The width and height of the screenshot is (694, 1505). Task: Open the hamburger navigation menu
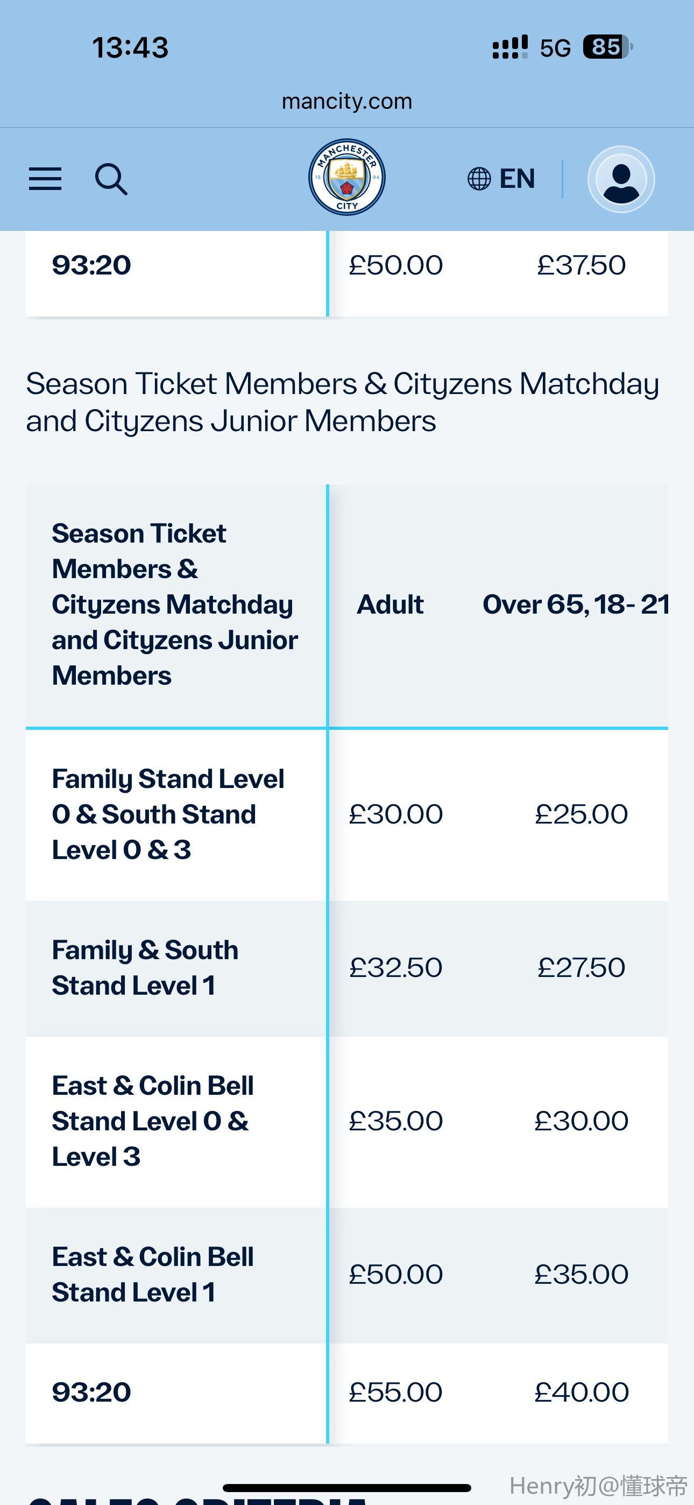(x=45, y=179)
